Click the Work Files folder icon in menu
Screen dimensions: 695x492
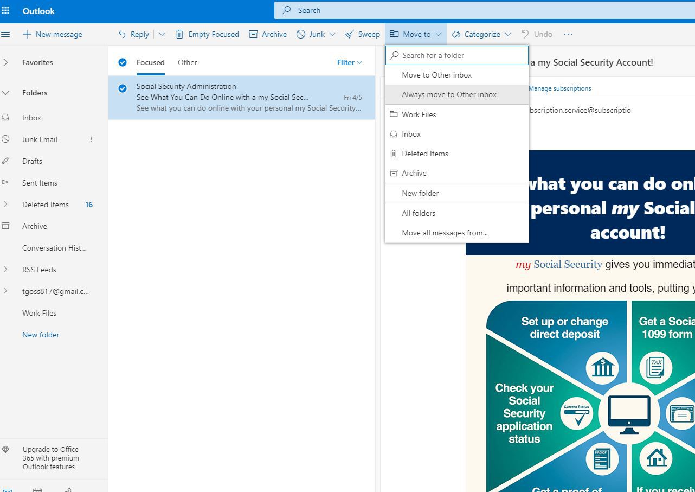[x=394, y=114]
